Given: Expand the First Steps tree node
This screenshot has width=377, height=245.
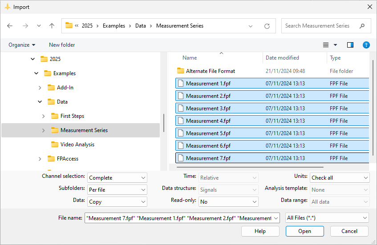Looking at the screenshot, I should click(x=43, y=116).
